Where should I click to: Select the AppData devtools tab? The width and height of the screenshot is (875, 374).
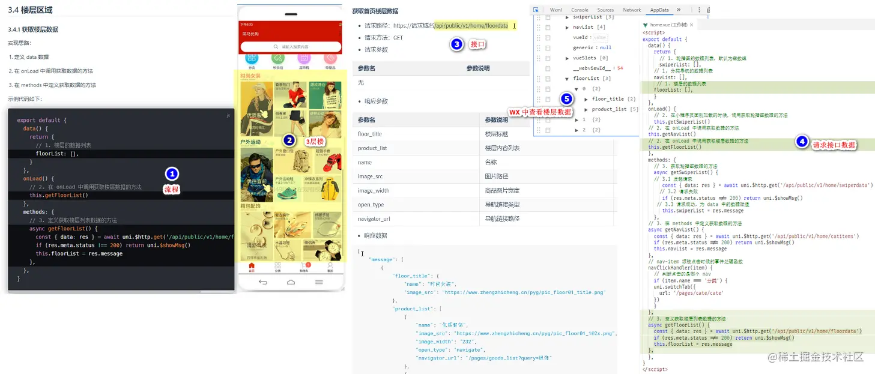pos(659,10)
